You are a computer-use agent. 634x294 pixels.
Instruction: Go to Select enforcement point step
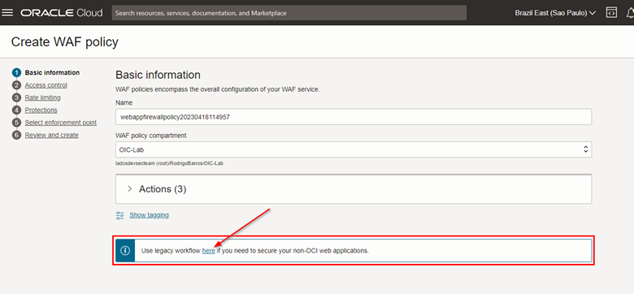61,123
